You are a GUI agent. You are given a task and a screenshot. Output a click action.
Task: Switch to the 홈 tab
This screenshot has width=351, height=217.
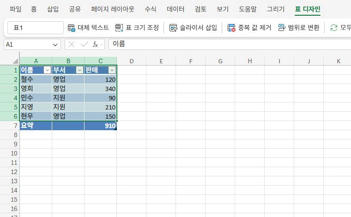pyautogui.click(x=34, y=9)
